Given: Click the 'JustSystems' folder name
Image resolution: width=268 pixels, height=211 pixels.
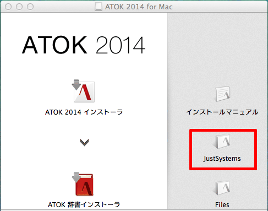Looking at the screenshot, I should coord(222,159).
